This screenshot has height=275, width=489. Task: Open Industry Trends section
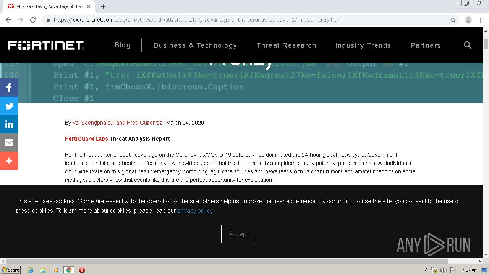tap(363, 45)
